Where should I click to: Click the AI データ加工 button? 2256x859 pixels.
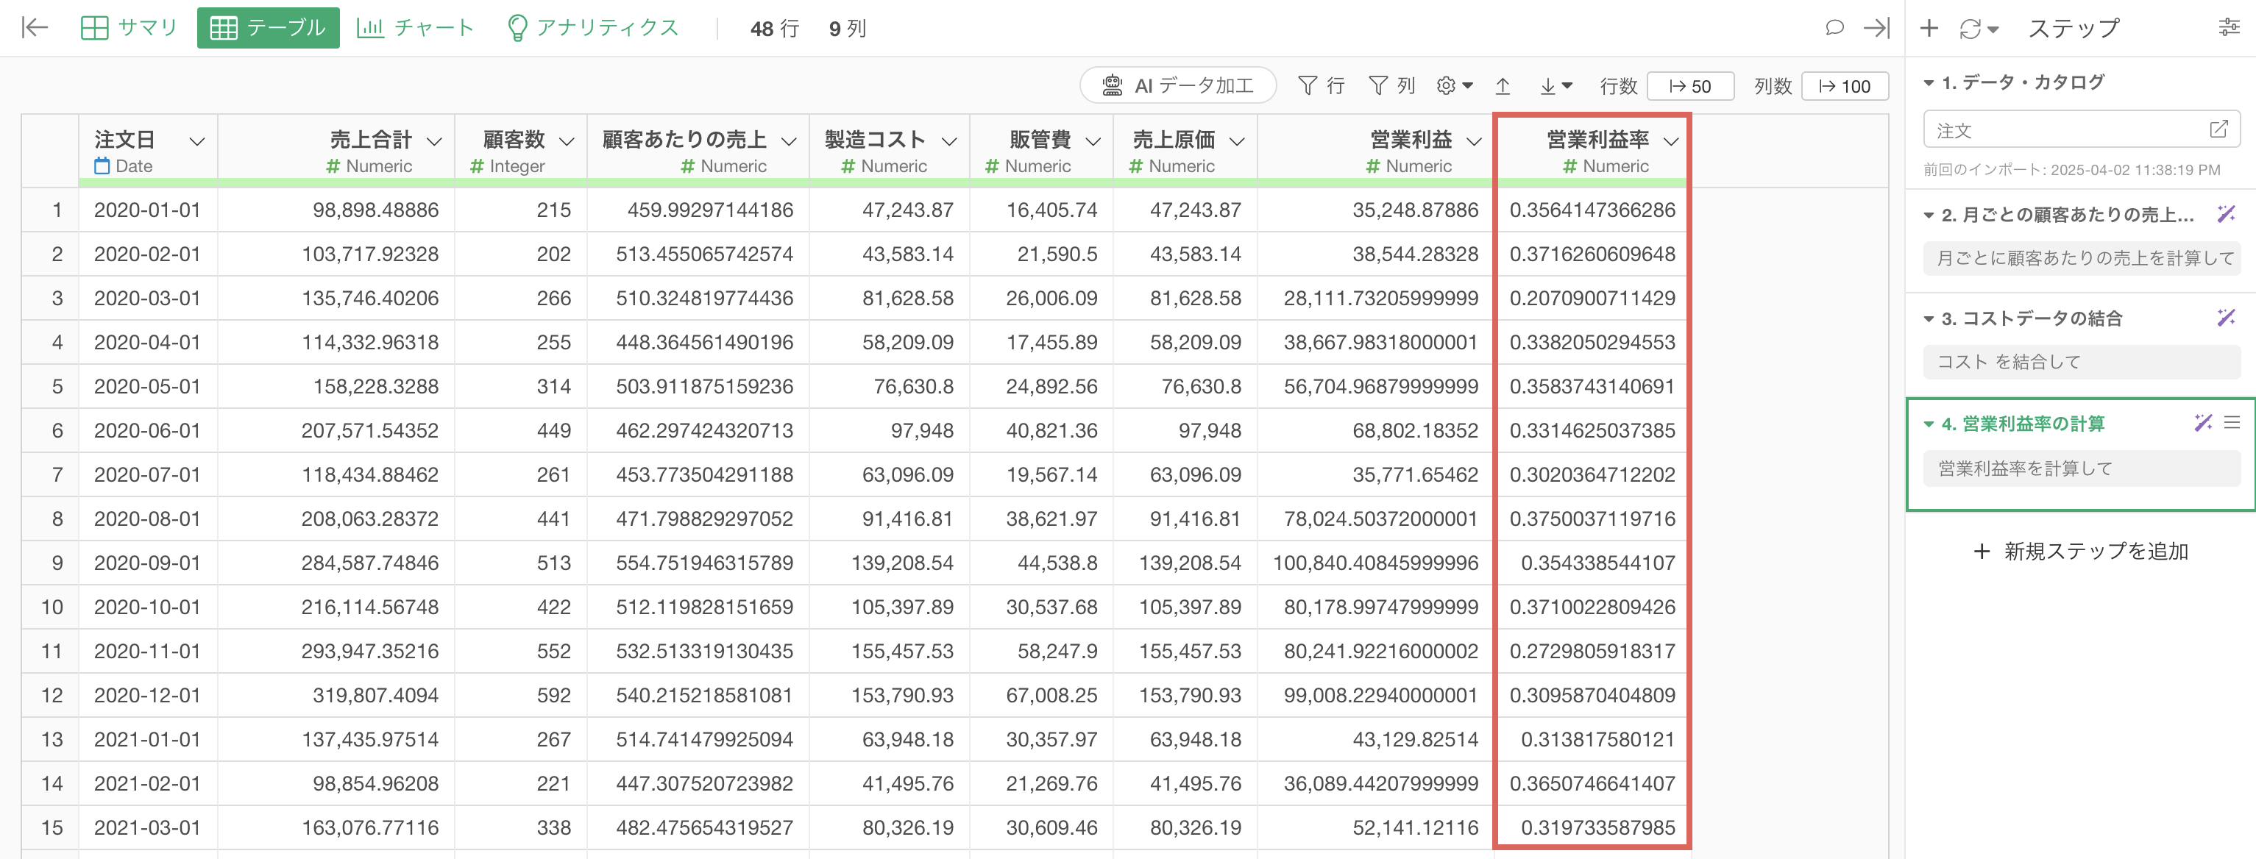pyautogui.click(x=1178, y=86)
